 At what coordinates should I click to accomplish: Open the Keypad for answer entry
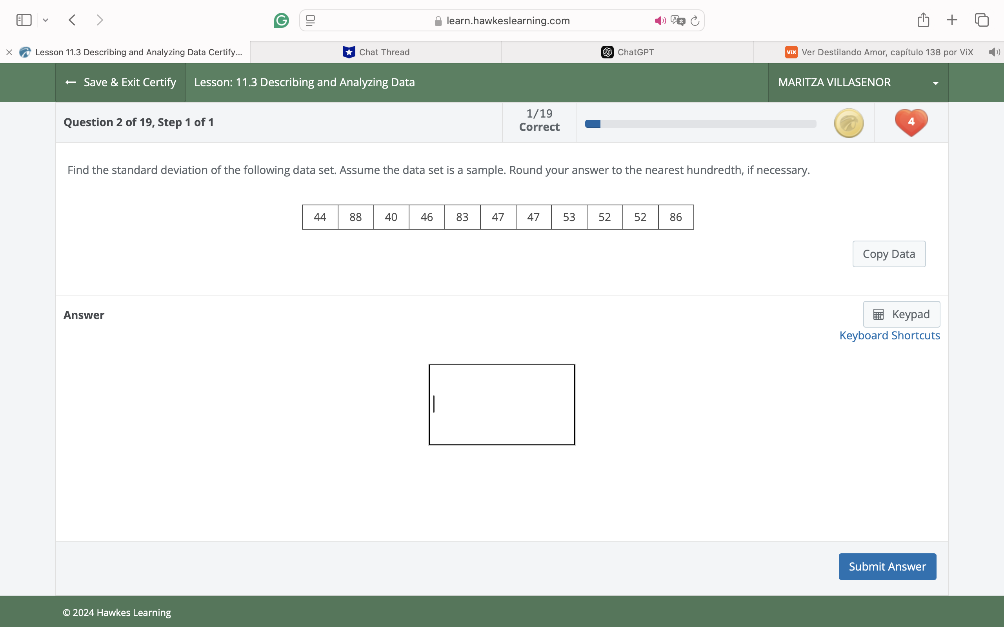tap(902, 314)
